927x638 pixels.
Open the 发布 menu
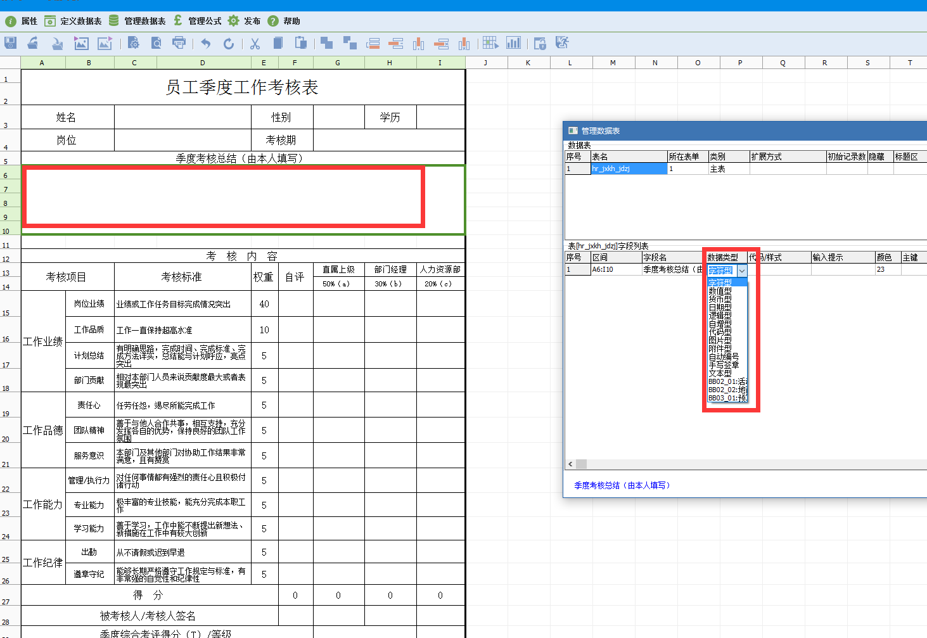coord(245,21)
